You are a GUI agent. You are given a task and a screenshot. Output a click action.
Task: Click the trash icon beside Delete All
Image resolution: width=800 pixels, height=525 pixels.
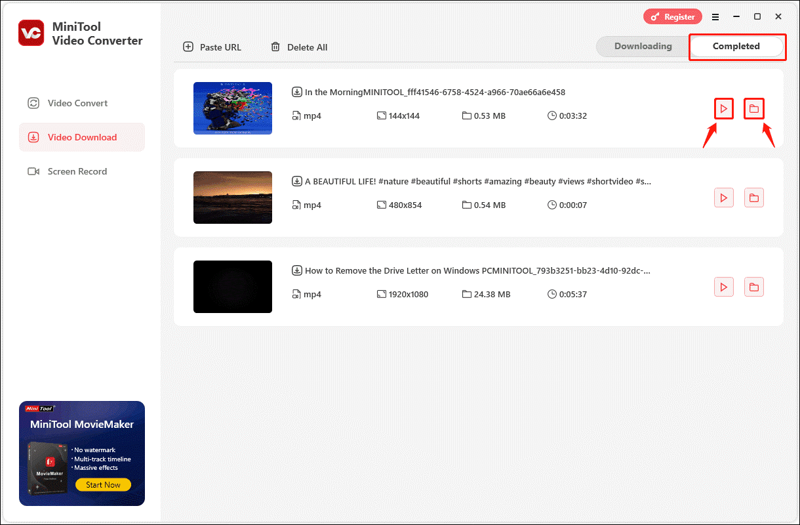(x=275, y=47)
